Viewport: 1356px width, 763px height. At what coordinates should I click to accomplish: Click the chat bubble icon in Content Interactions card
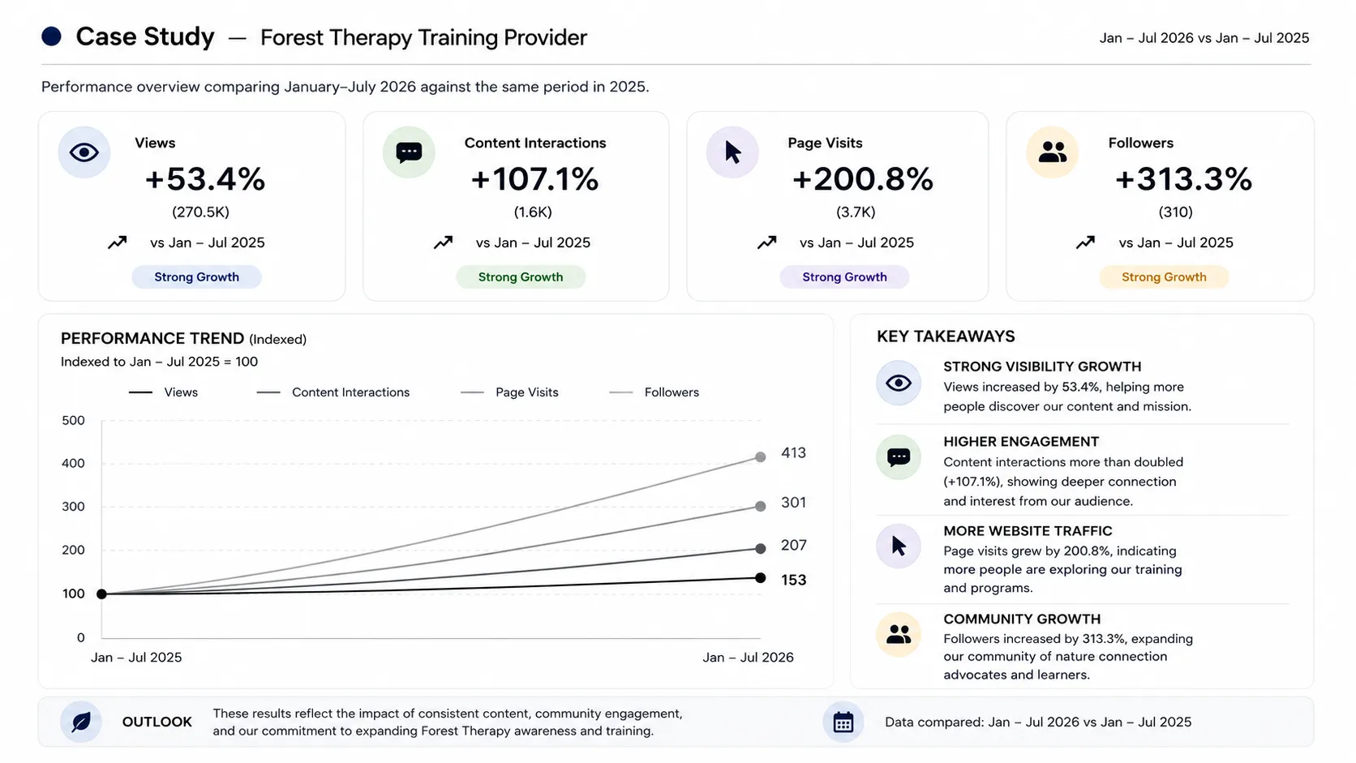point(409,152)
